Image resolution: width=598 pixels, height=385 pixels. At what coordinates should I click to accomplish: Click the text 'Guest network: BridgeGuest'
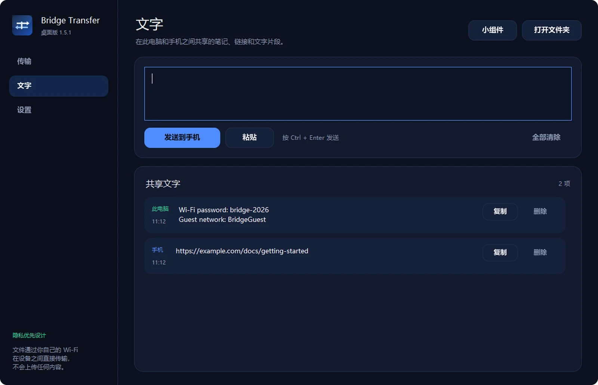coord(222,220)
